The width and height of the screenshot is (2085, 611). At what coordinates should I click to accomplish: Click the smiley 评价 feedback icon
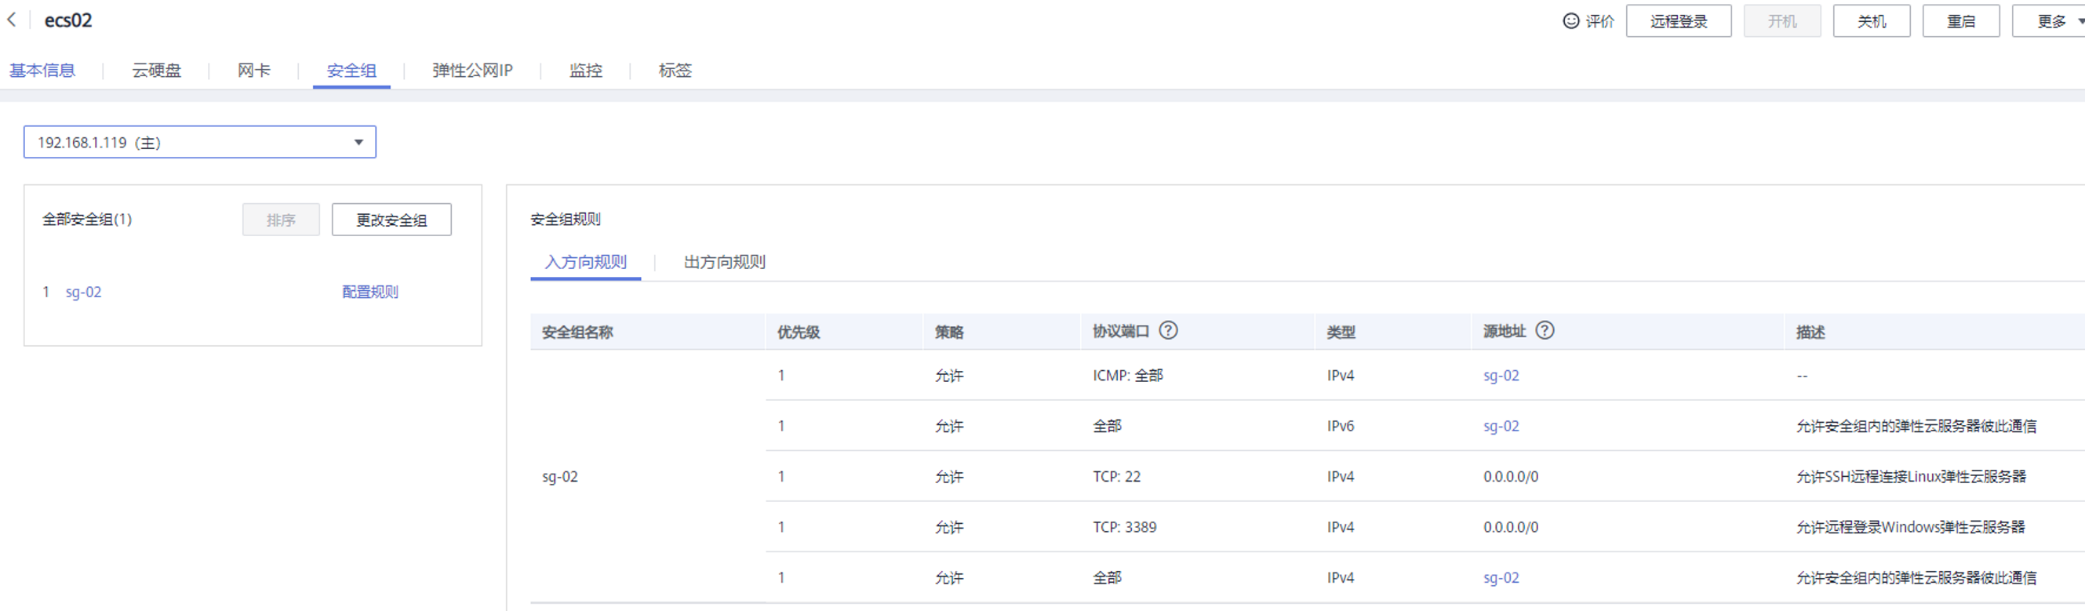click(1570, 21)
